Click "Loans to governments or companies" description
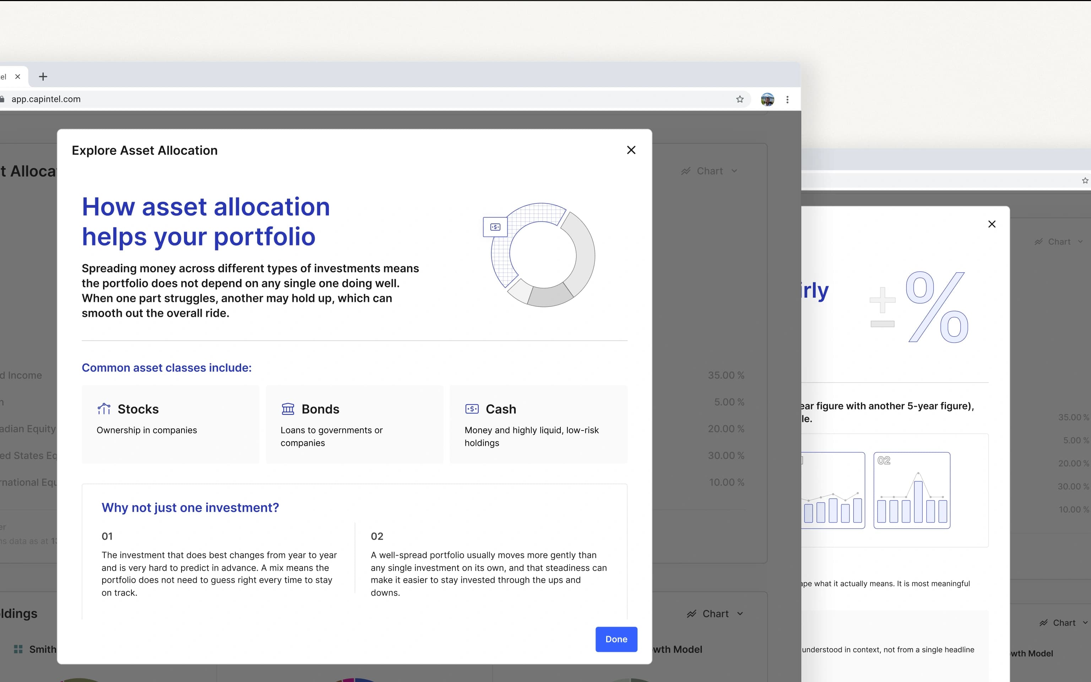Screen dimensions: 1091x682 tap(331, 437)
